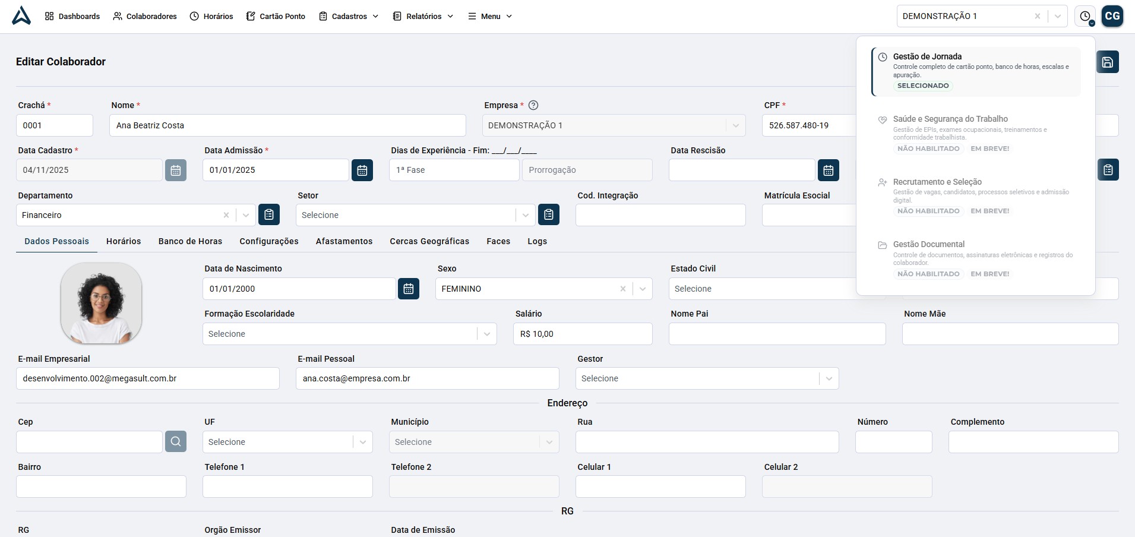The width and height of the screenshot is (1135, 537).
Task: Open the module switcher clock icon
Action: (1085, 16)
